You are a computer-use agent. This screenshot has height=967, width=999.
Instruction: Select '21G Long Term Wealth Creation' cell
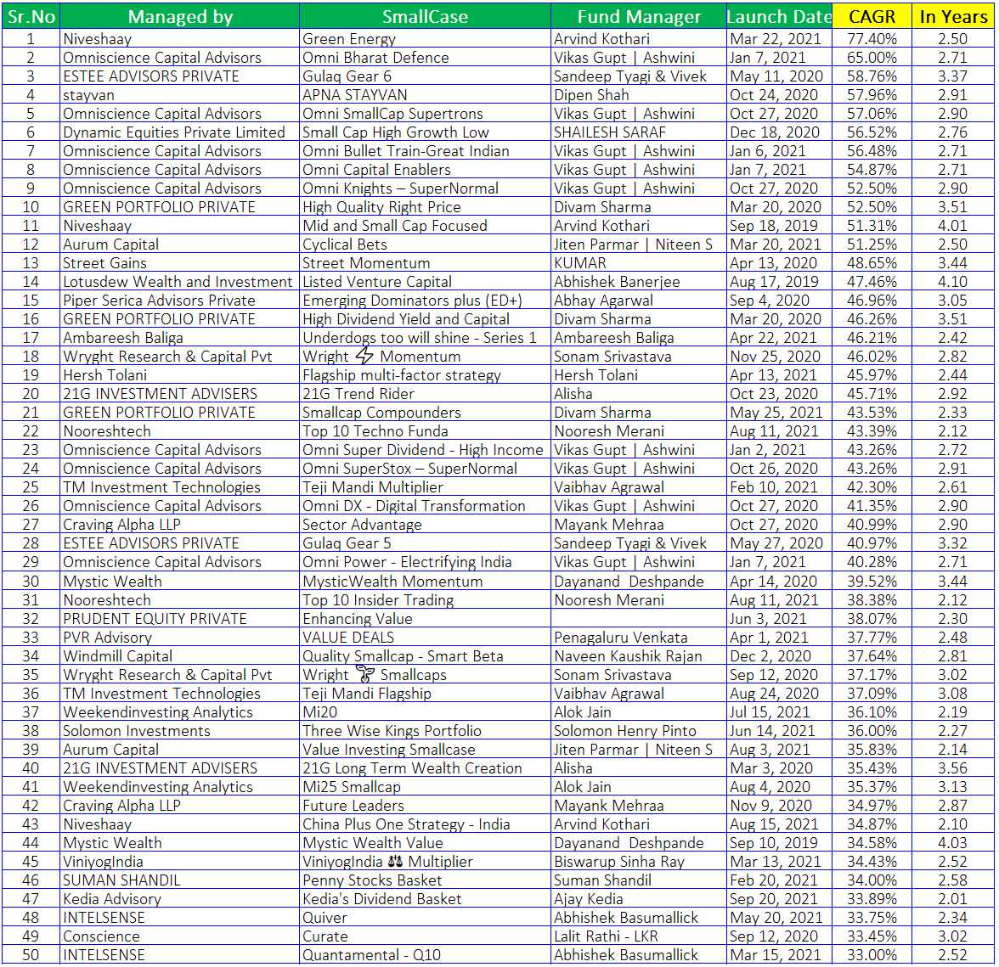coord(425,768)
